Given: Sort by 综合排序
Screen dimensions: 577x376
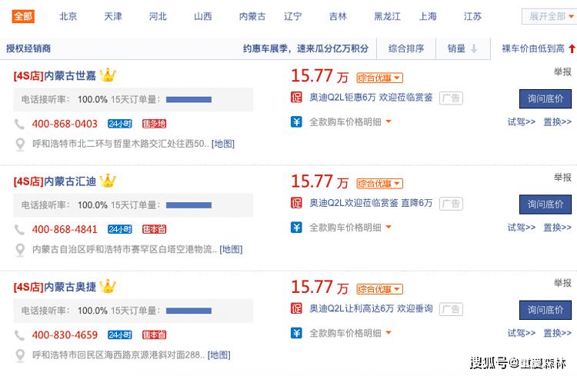Looking at the screenshot, I should tap(406, 48).
